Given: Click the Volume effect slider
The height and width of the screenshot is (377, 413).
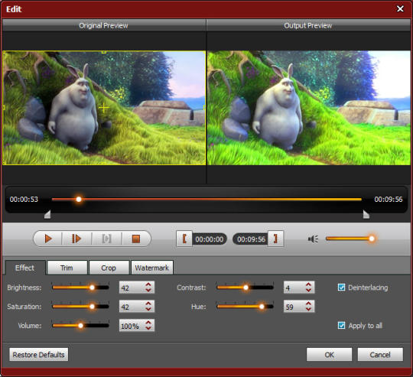Looking at the screenshot, I should [x=80, y=326].
